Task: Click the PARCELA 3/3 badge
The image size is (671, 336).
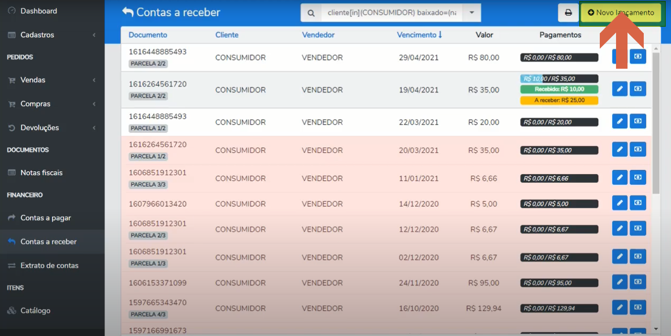Action: click(148, 184)
